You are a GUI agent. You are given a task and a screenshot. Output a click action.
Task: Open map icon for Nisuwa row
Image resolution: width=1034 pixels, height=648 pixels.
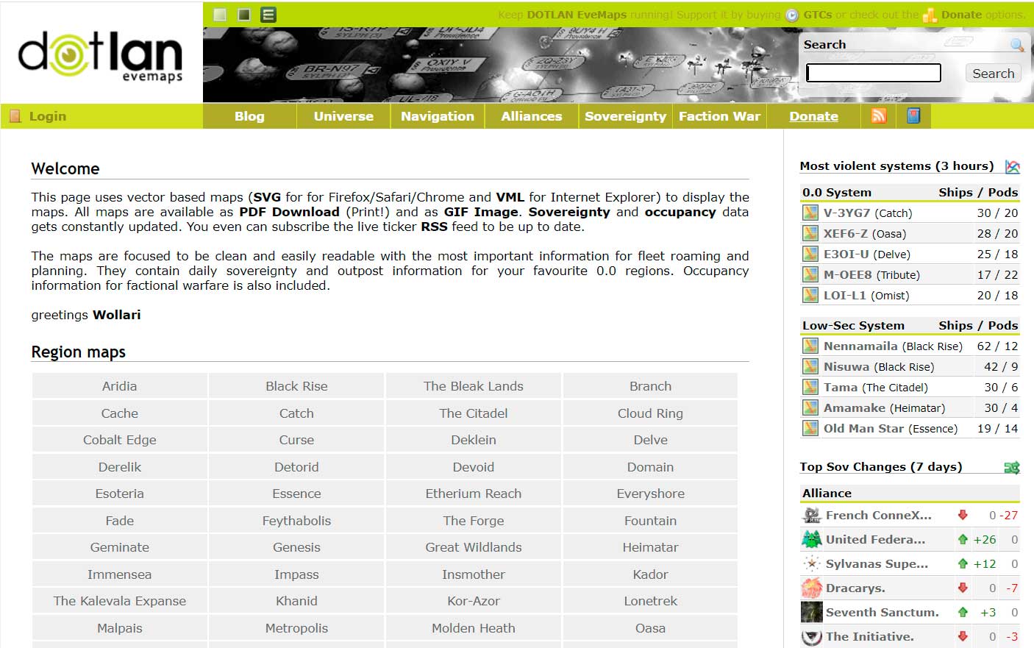click(810, 366)
